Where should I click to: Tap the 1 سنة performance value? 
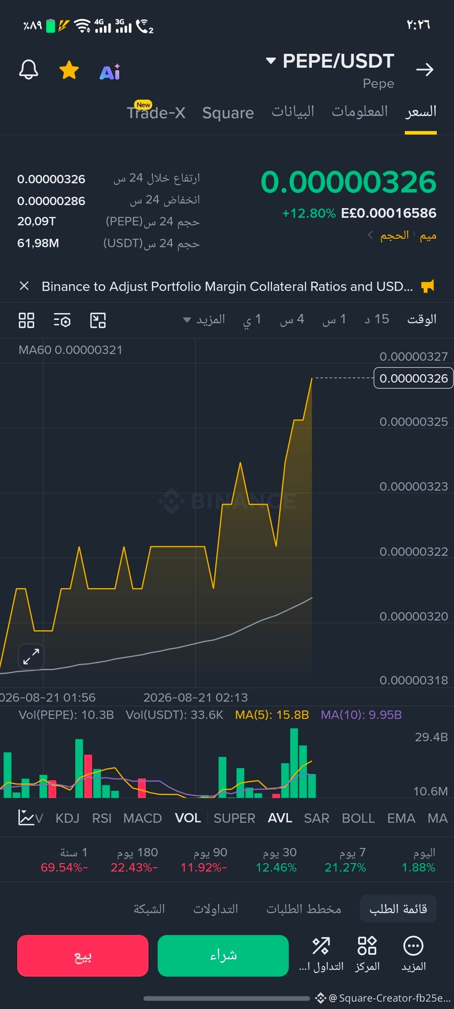pyautogui.click(x=64, y=868)
